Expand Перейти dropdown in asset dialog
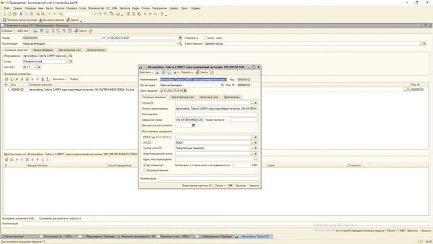The image size is (433, 244). tap(187, 73)
